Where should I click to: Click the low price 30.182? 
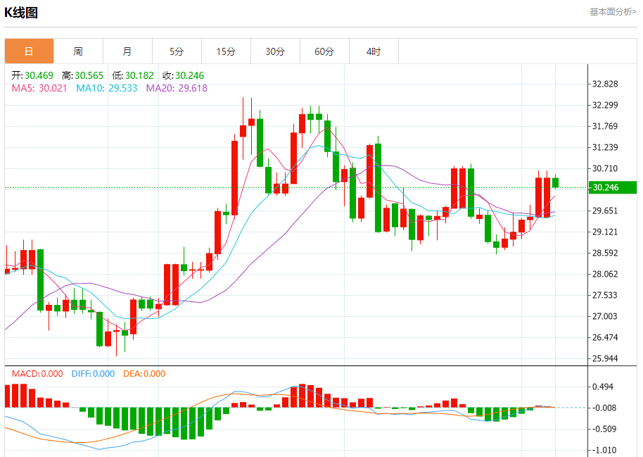coord(139,75)
